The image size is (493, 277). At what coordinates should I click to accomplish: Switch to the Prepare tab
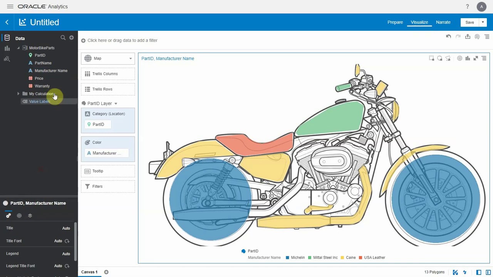click(x=395, y=22)
